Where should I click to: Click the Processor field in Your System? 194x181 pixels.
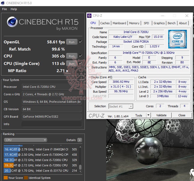52,87
